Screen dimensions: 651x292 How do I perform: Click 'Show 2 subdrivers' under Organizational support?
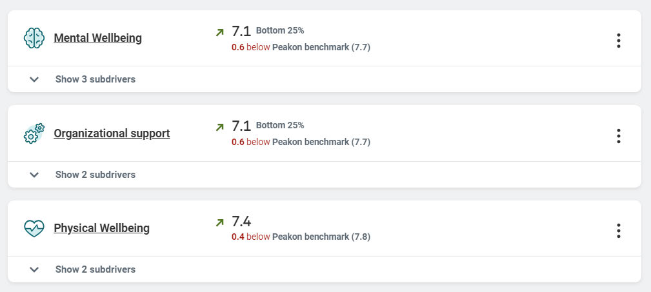95,175
